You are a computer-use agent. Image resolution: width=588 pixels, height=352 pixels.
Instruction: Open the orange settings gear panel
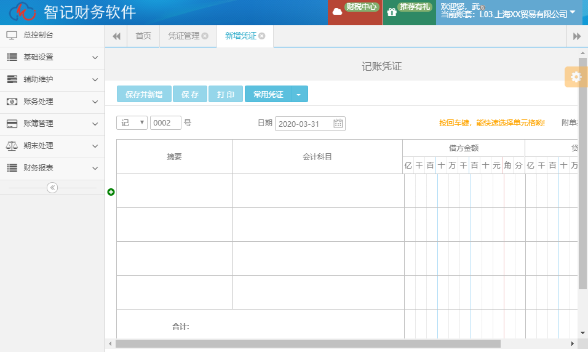576,77
